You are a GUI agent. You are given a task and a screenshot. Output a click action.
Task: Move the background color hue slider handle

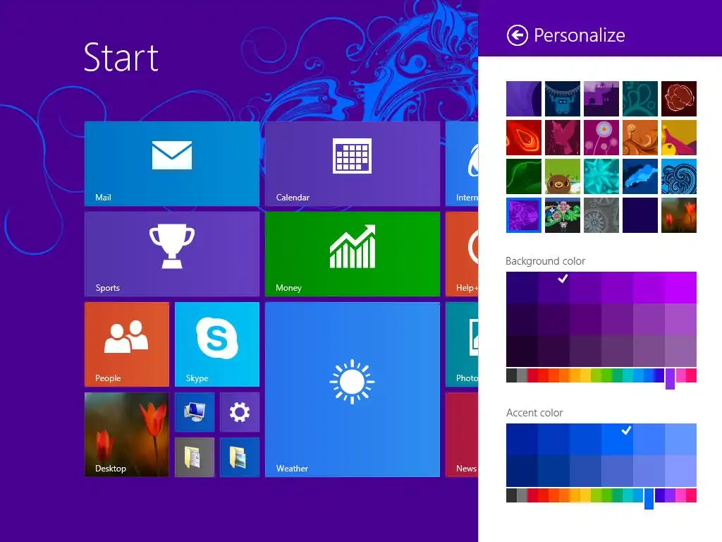tap(670, 378)
